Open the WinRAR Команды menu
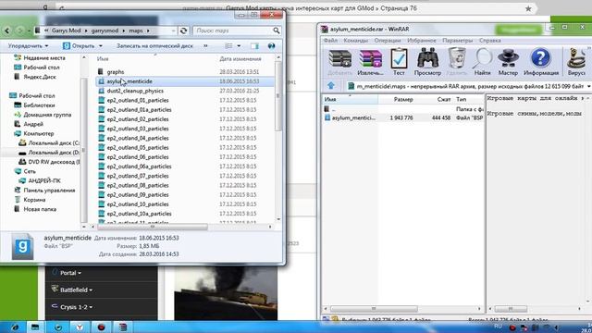 (x=355, y=41)
